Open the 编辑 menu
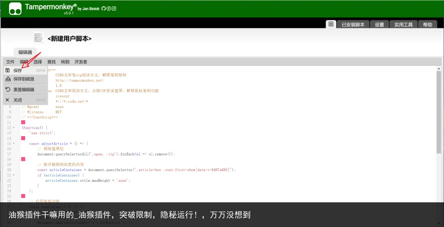This screenshot has width=444, height=227. [24, 62]
